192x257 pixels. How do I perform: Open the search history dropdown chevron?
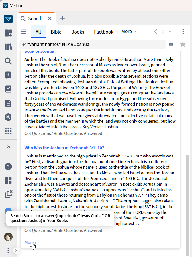pos(170,32)
